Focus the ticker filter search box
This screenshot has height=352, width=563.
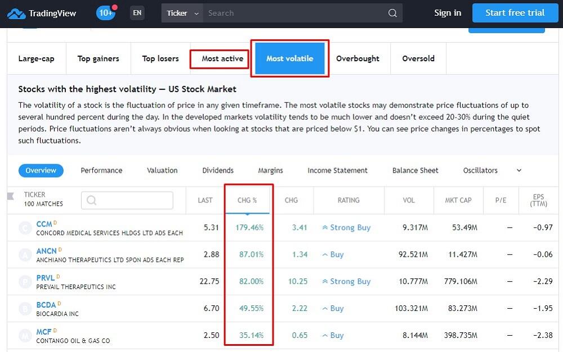click(127, 200)
